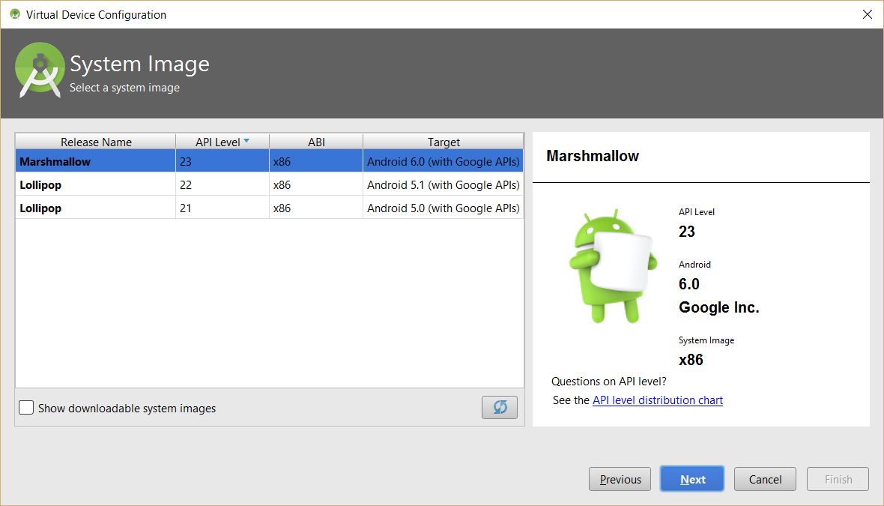Click the disabled Finish button
This screenshot has width=884, height=506.
click(838, 479)
